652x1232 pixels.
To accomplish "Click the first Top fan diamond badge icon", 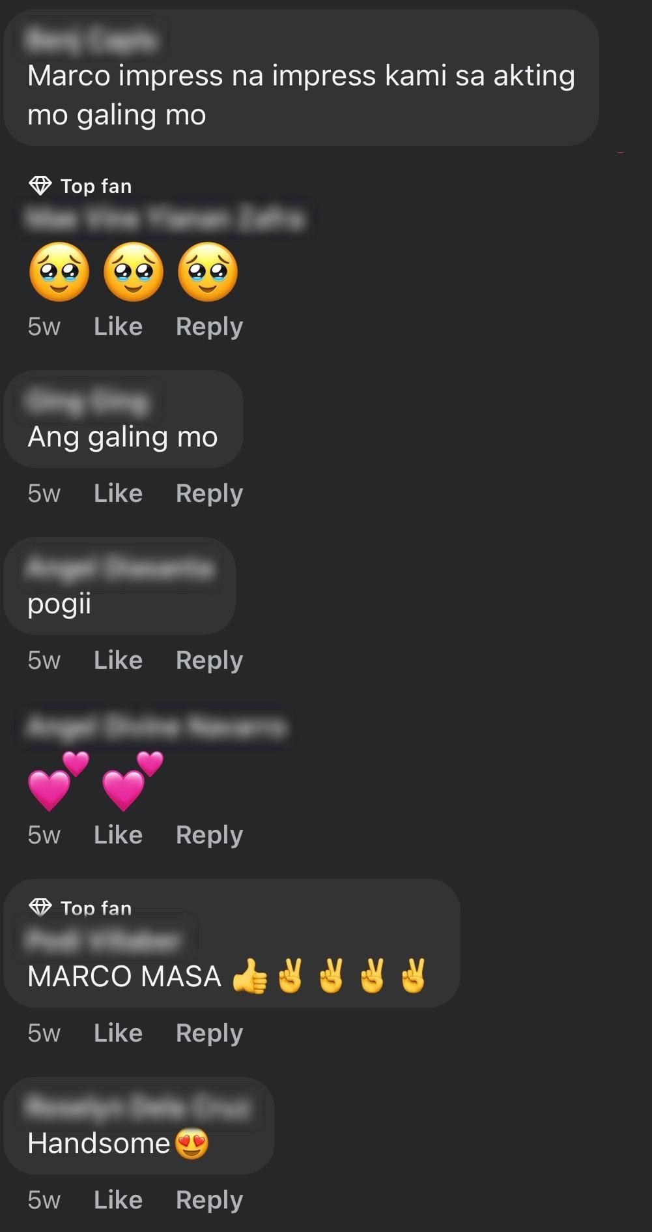I will pos(40,186).
